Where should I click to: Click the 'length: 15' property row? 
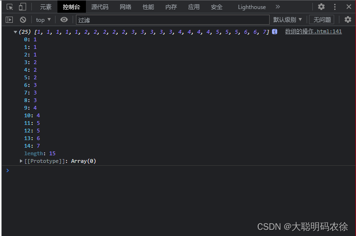point(40,153)
